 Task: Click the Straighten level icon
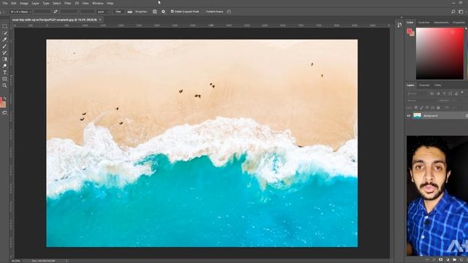pyautogui.click(x=130, y=12)
